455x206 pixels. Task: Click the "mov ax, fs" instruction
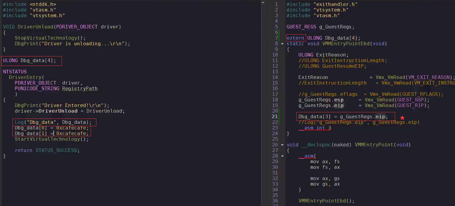coord(325,162)
